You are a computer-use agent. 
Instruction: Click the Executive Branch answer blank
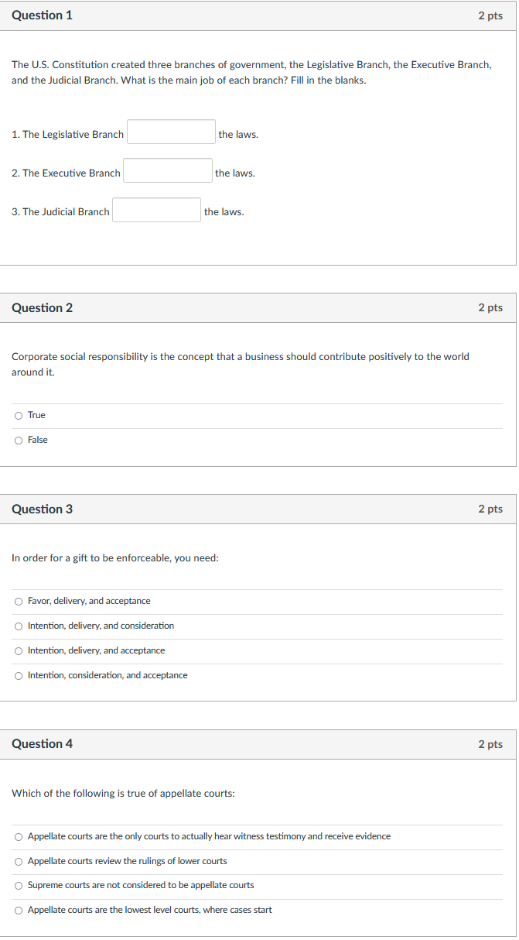pyautogui.click(x=167, y=170)
